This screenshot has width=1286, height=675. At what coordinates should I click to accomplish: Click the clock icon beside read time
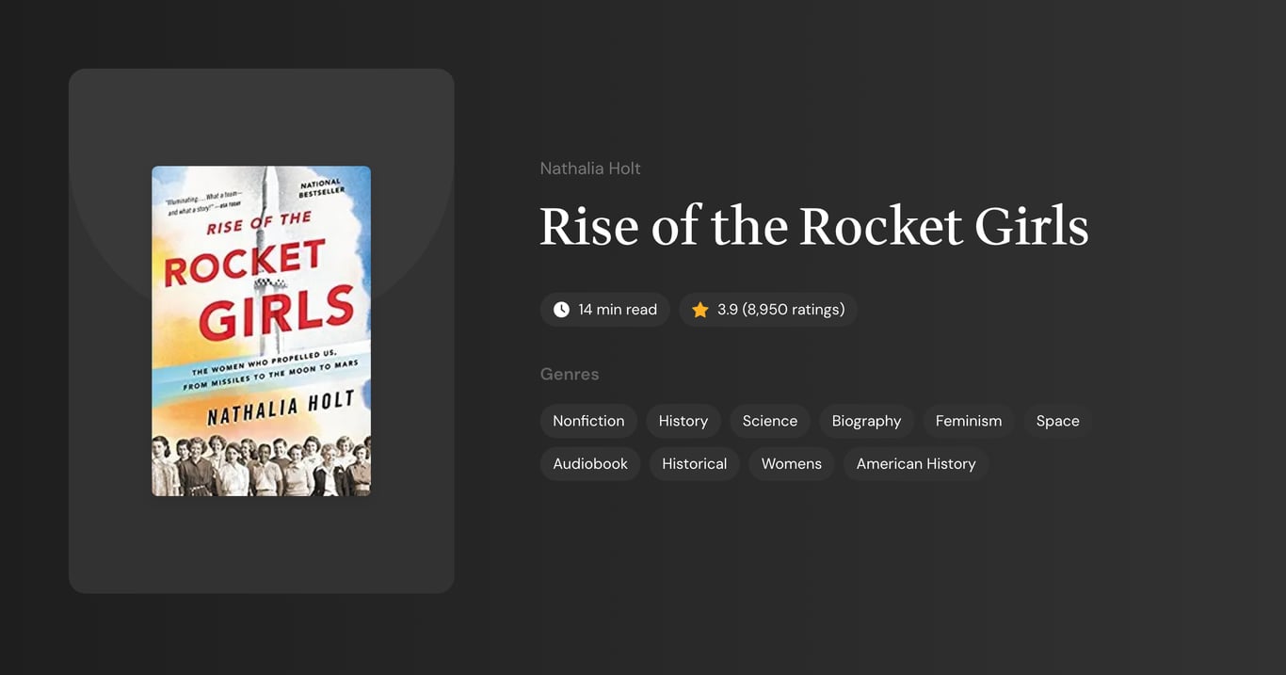tap(560, 309)
